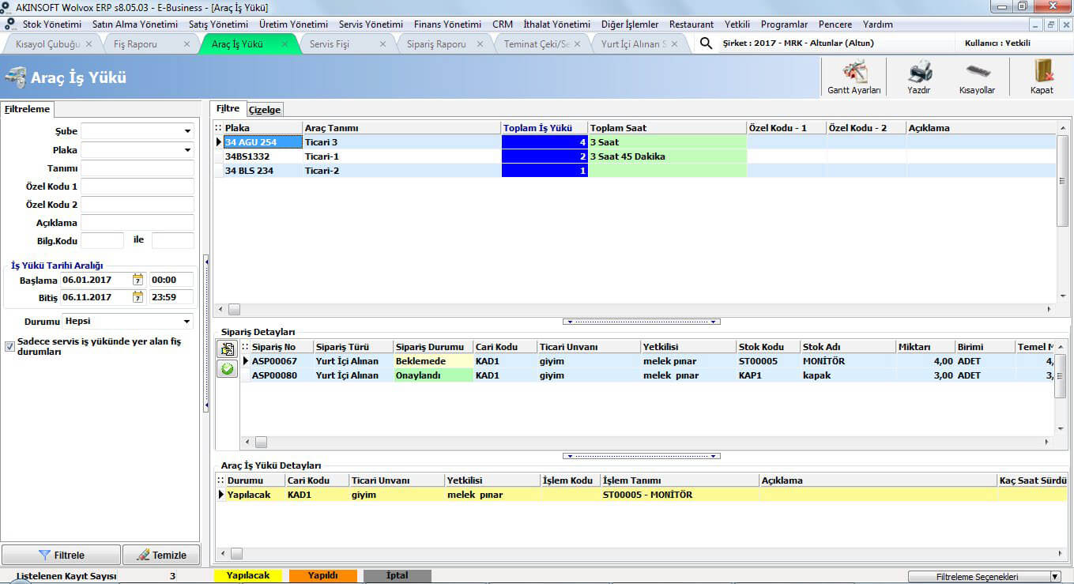Click the green checkmark approve icon
1074x584 pixels.
(228, 368)
